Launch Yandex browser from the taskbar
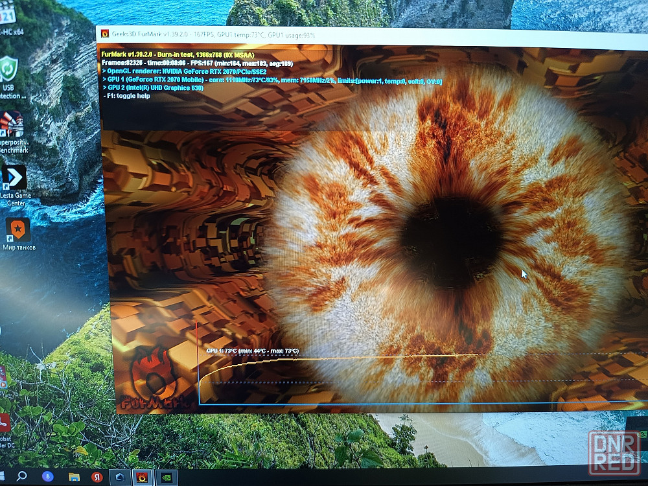This screenshot has height=486, width=648. tap(97, 477)
